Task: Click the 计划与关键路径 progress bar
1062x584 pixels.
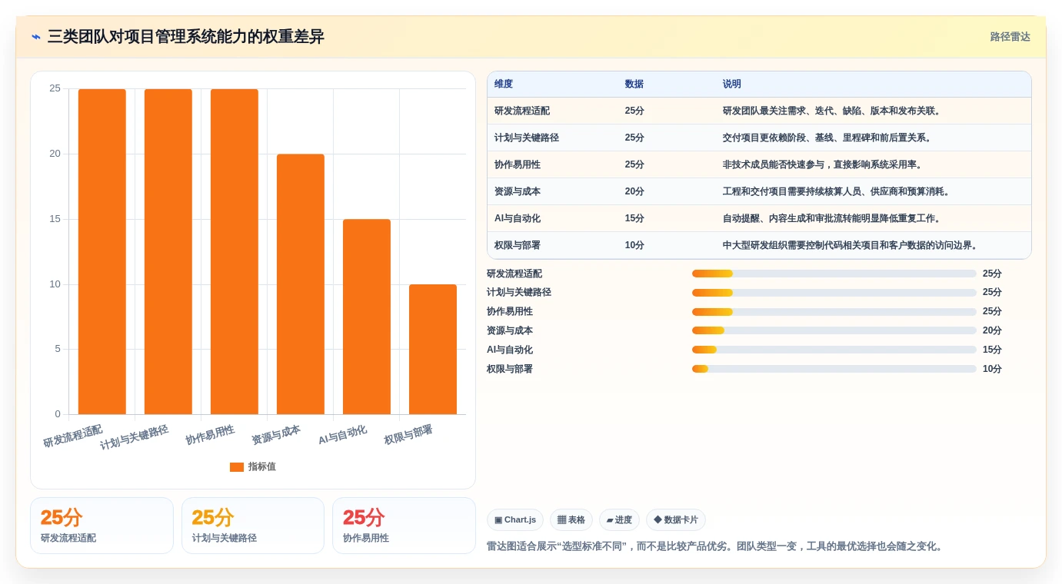Action: (834, 293)
